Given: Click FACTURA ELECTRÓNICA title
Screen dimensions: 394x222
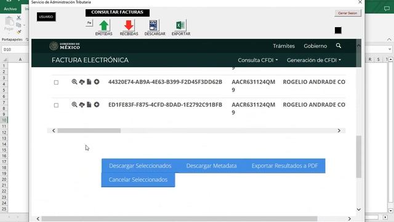Looking at the screenshot, I should coord(90,60).
